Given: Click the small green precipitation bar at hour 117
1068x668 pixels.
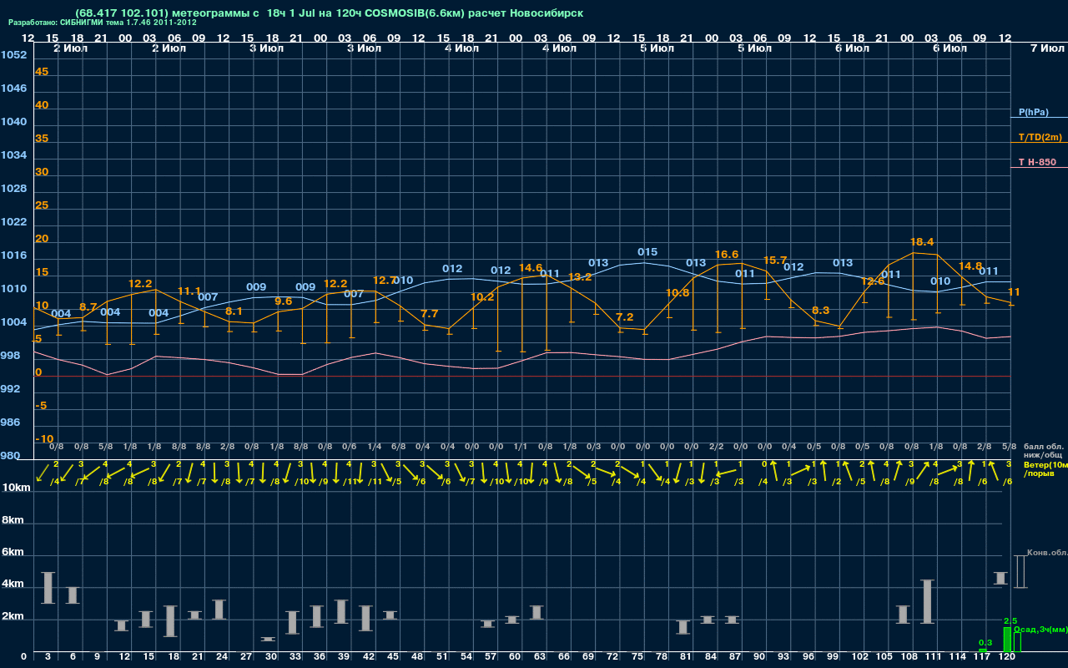Looking at the screenshot, I should pos(983,650).
